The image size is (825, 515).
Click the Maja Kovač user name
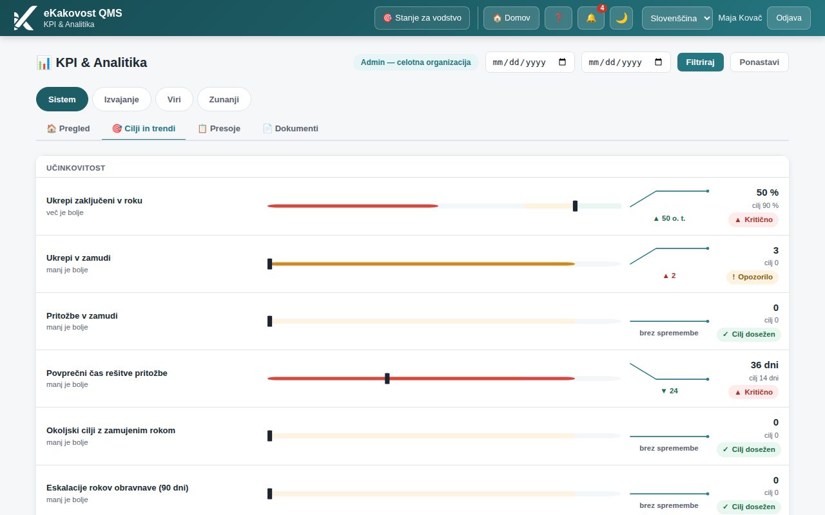point(740,18)
